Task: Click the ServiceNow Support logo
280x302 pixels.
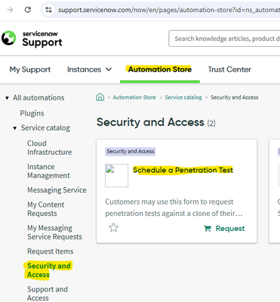Action: tap(32, 39)
